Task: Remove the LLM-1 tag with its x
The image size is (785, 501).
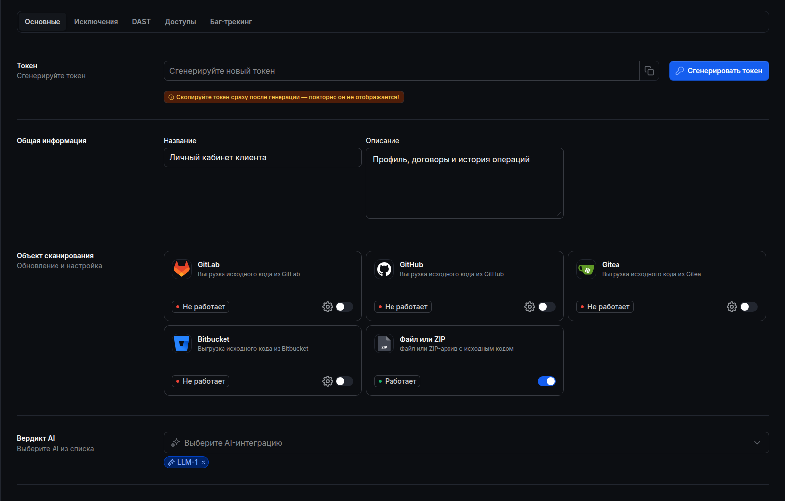Action: pyautogui.click(x=203, y=462)
